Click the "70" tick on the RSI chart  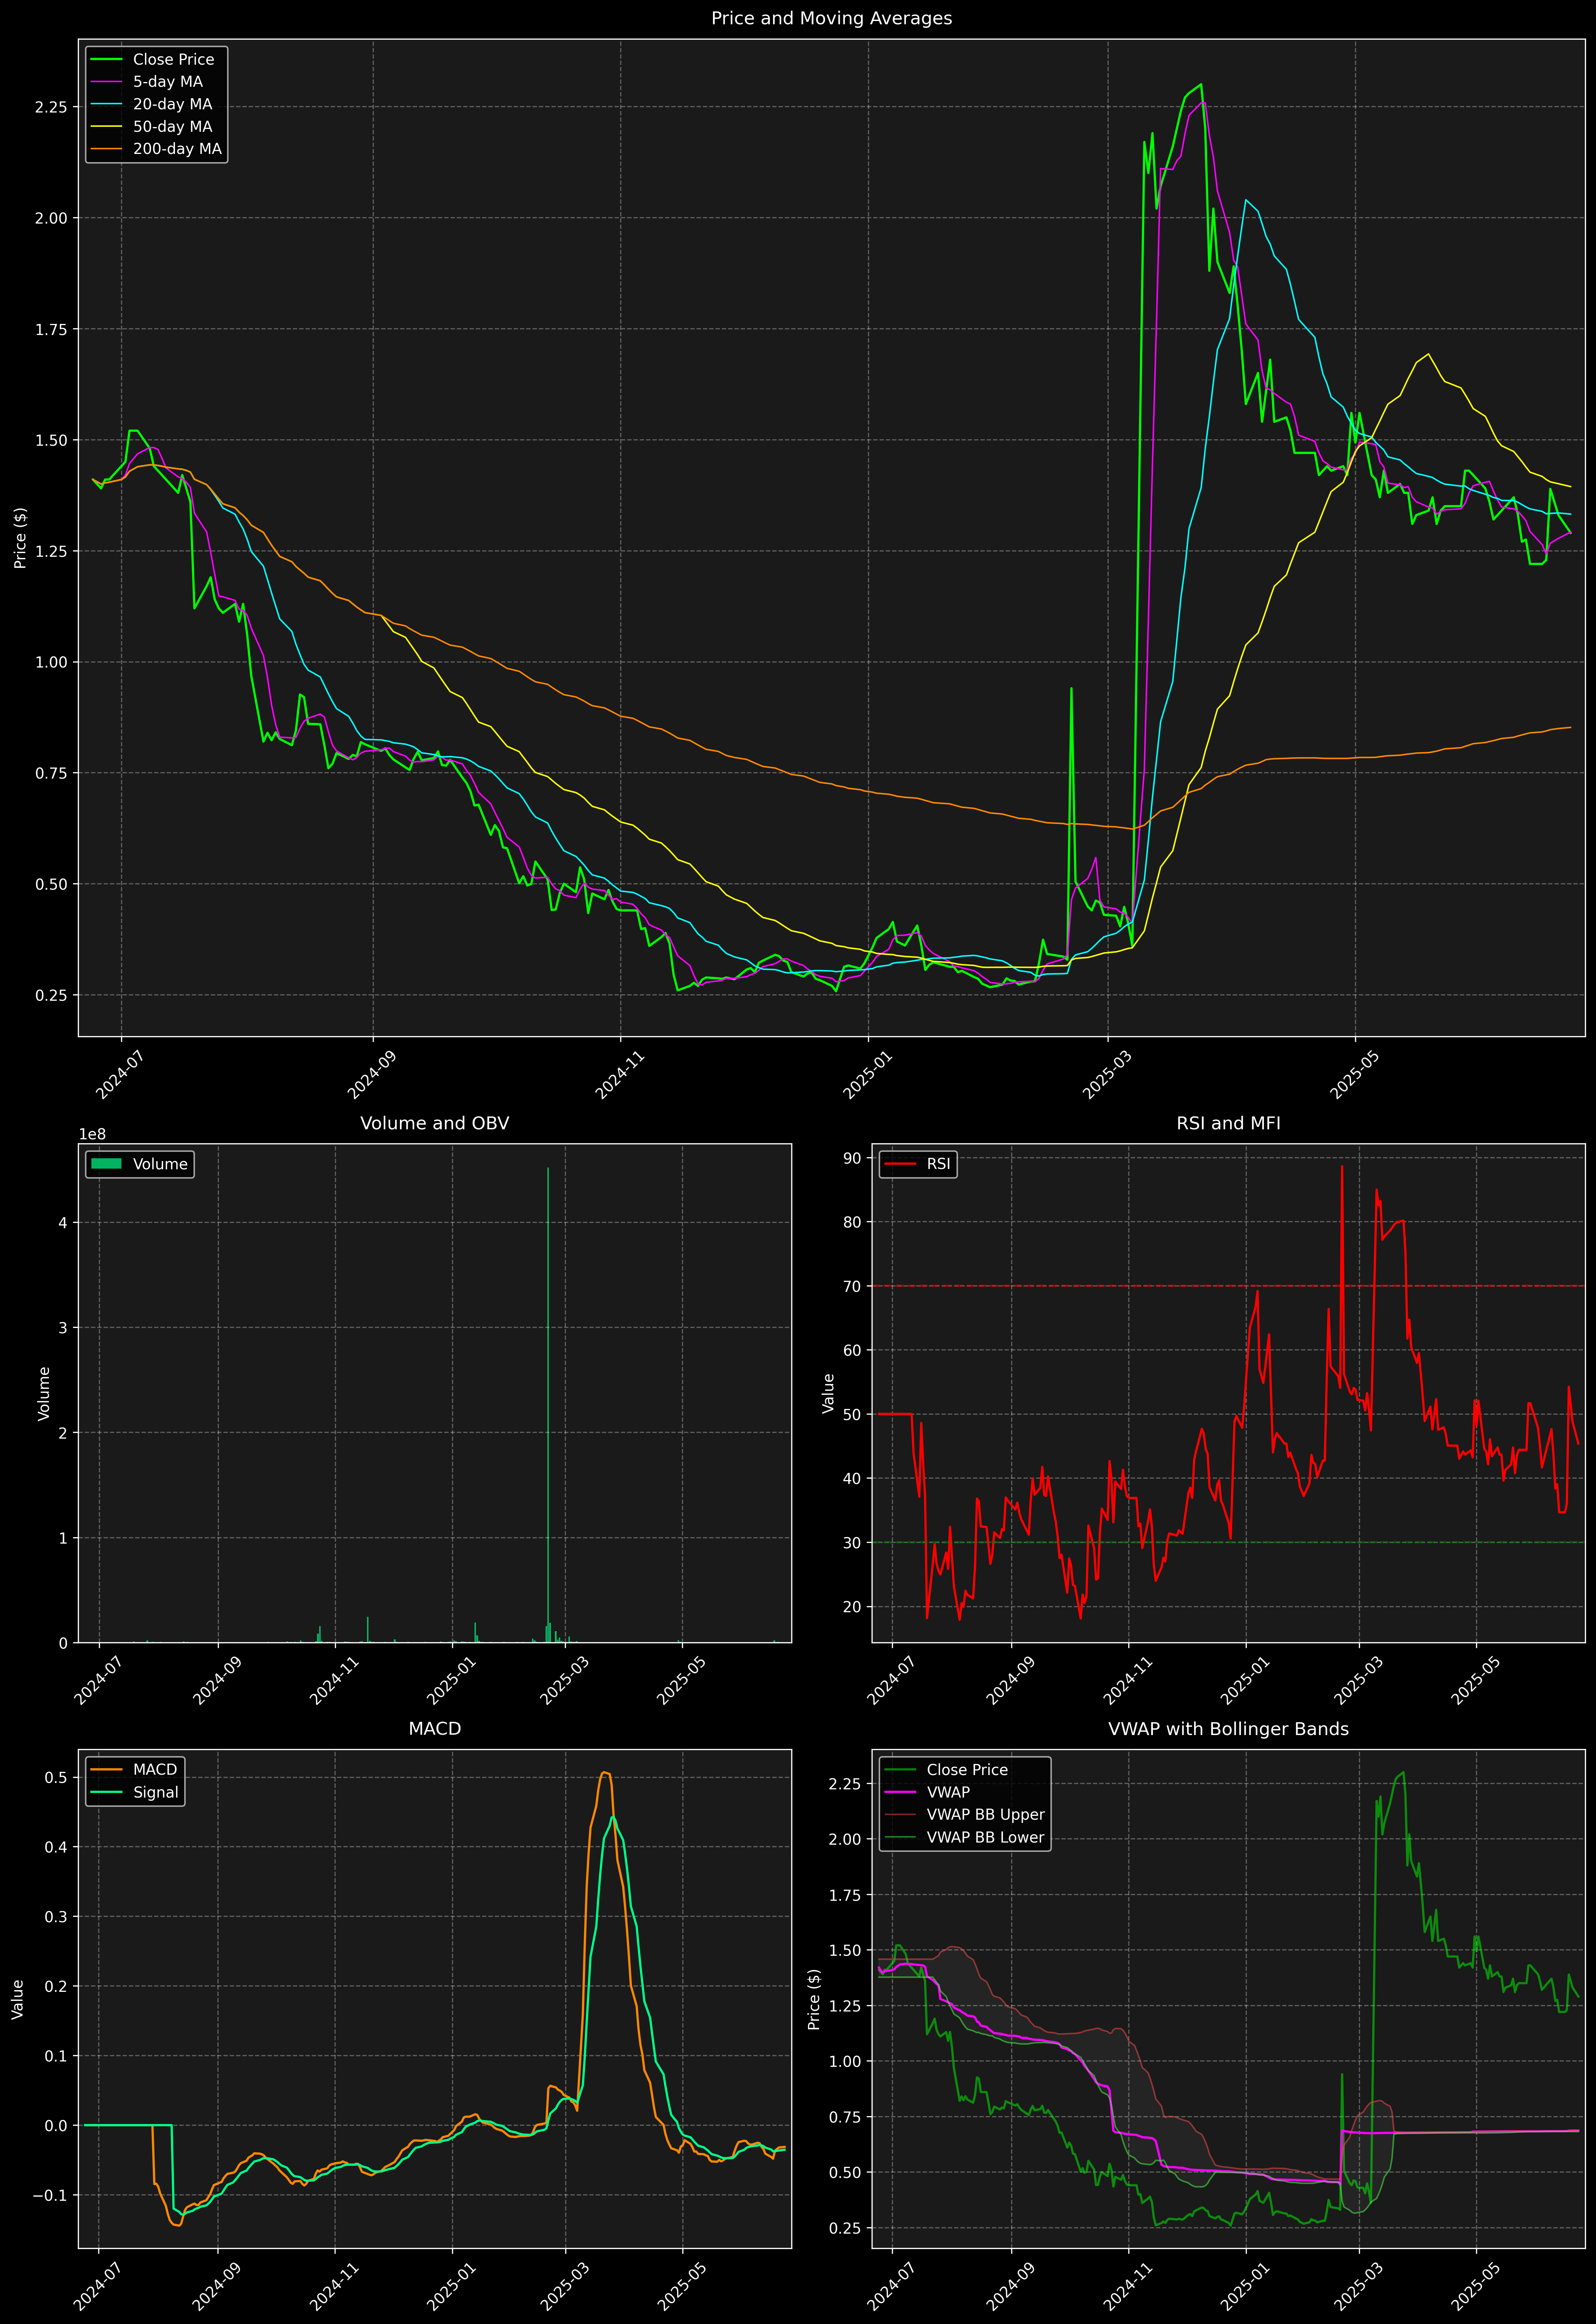coord(852,1286)
